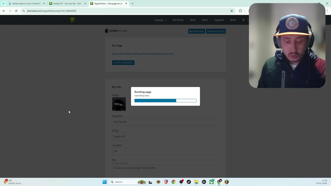Open the Xbox app from the taskbar
This screenshot has width=331, height=186.
coord(212,182)
